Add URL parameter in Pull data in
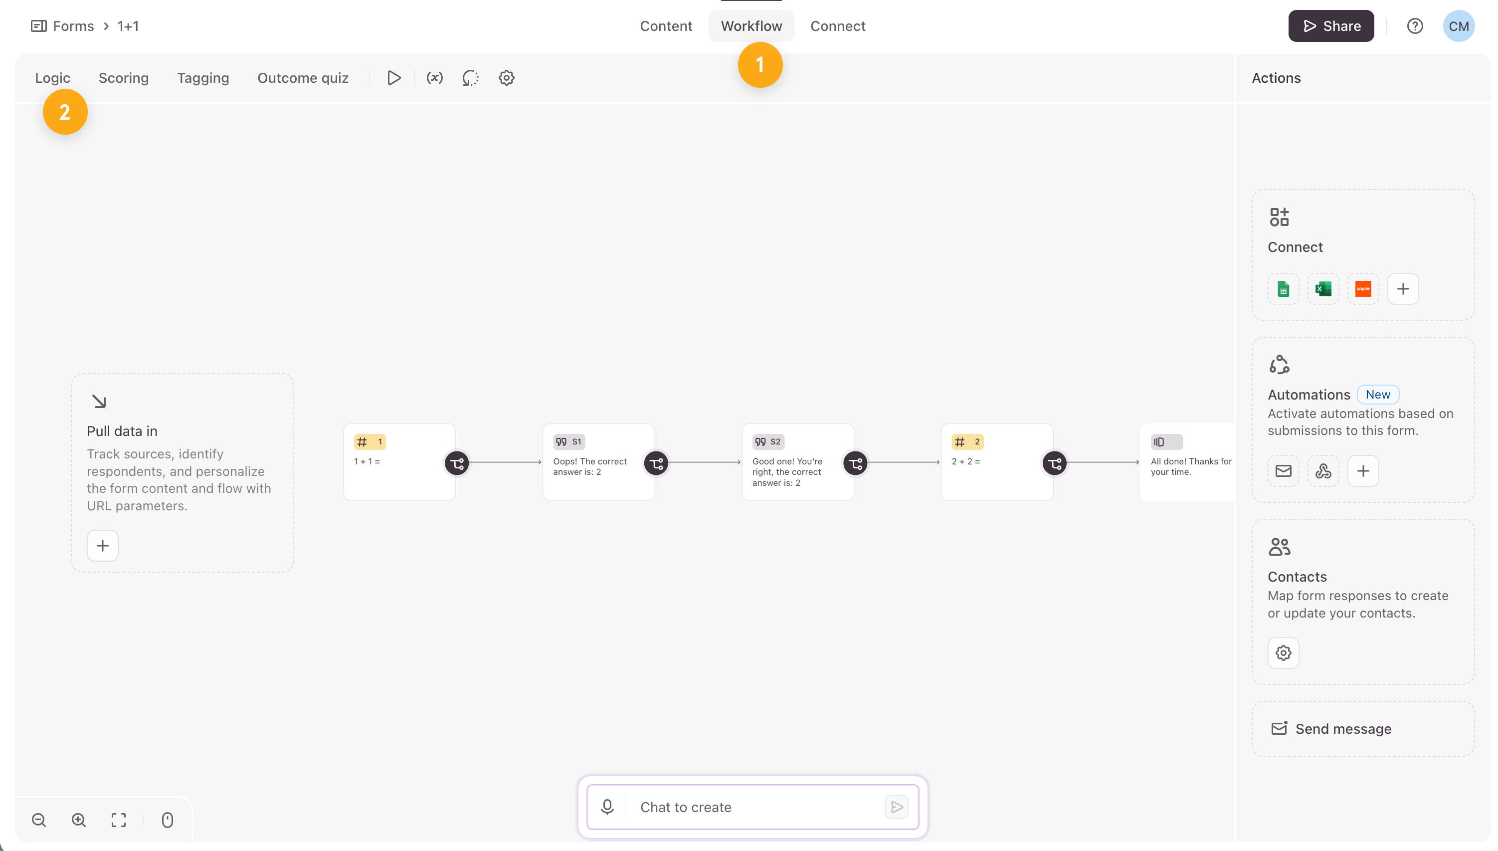This screenshot has width=1498, height=851. [x=103, y=545]
